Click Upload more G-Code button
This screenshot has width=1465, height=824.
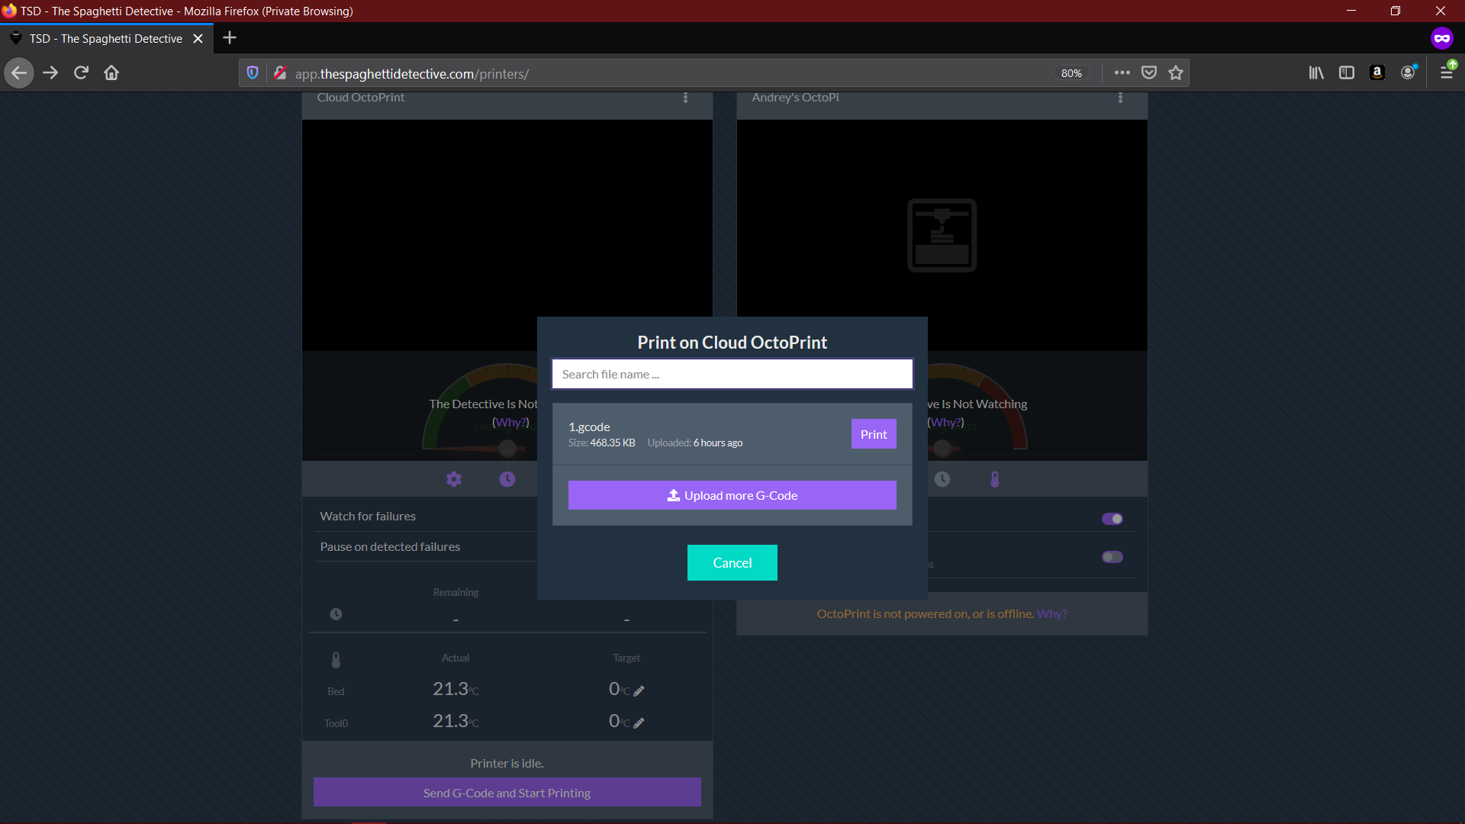732,495
